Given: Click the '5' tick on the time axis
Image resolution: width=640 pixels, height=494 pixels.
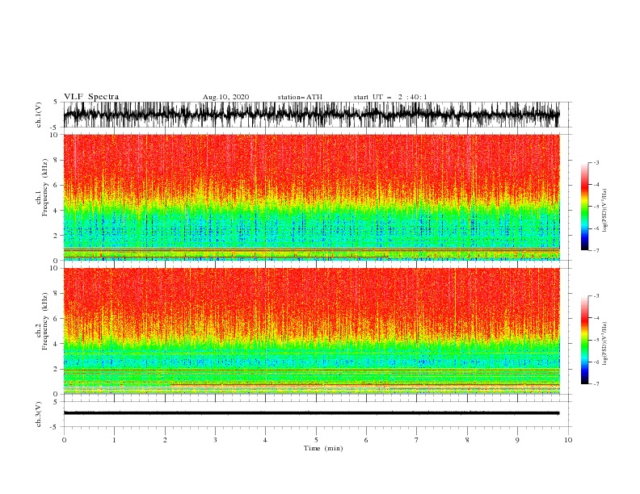Looking at the screenshot, I should click(316, 440).
